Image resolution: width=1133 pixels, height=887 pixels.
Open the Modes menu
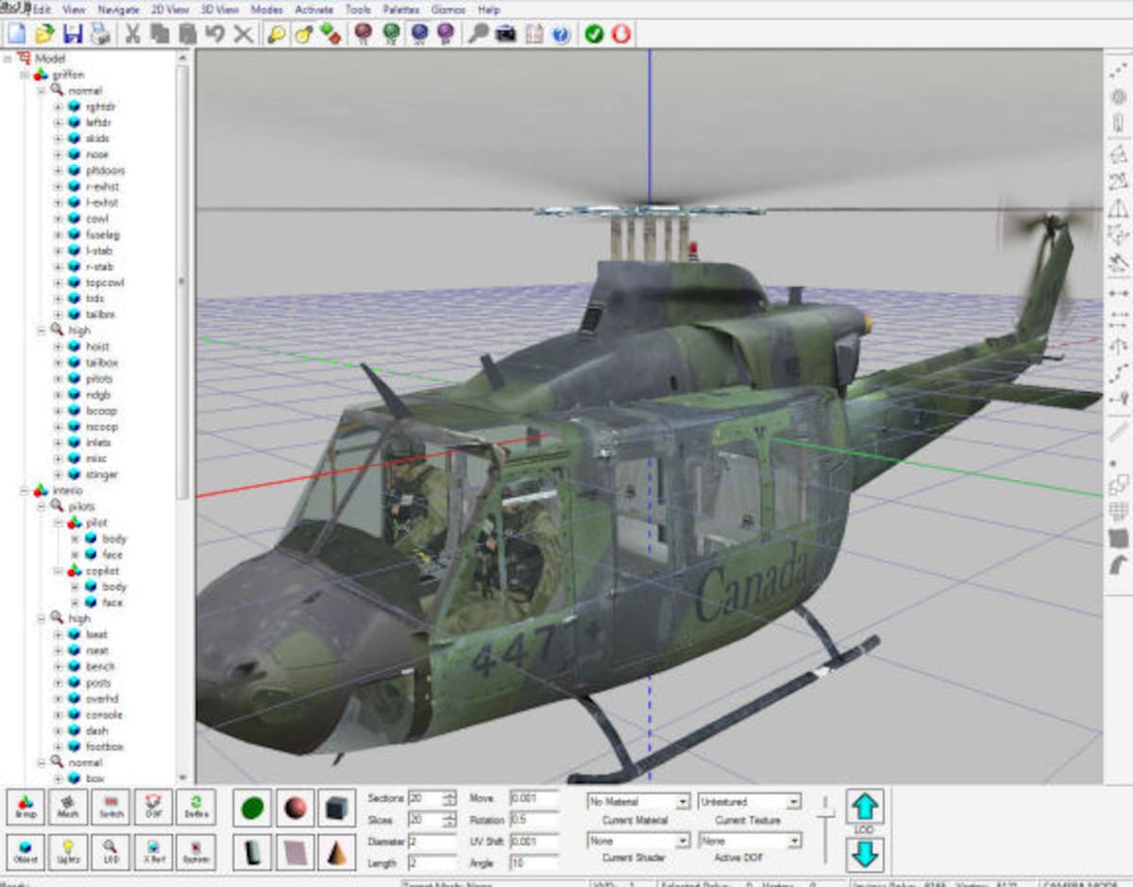(x=266, y=9)
